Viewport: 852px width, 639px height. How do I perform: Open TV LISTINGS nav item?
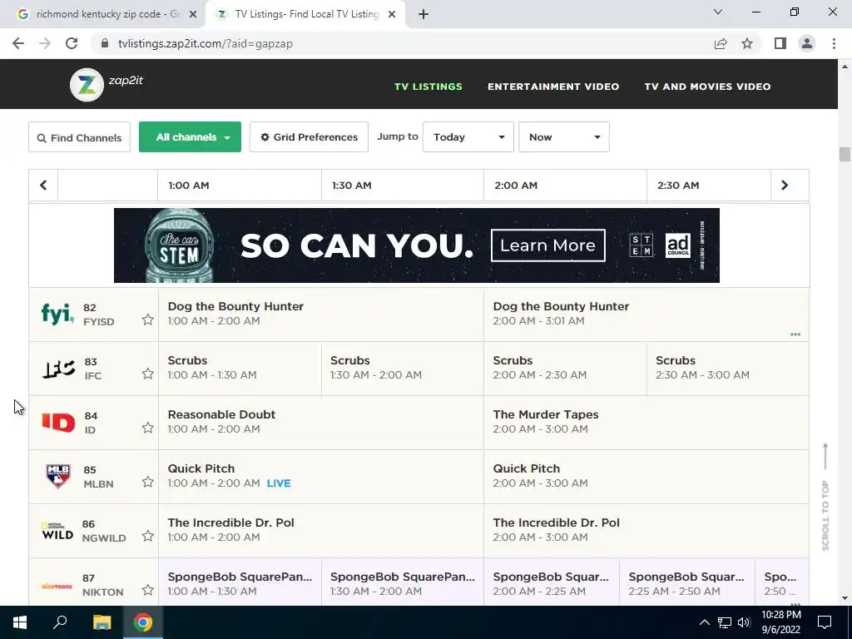pos(428,87)
